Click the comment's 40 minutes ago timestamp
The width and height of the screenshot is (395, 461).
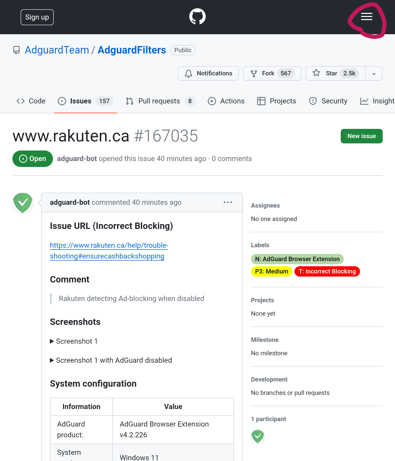(157, 202)
